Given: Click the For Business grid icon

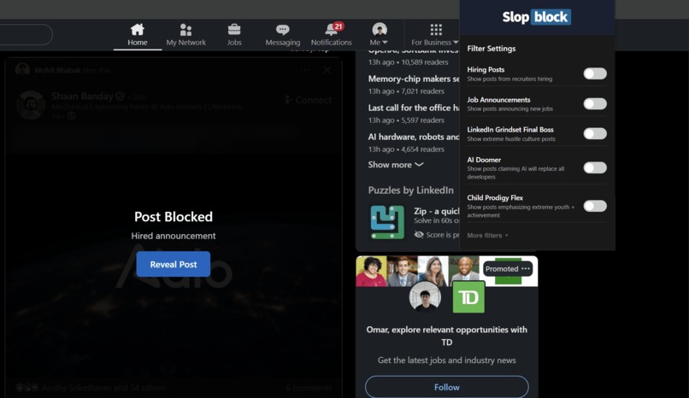Looking at the screenshot, I should [436, 29].
